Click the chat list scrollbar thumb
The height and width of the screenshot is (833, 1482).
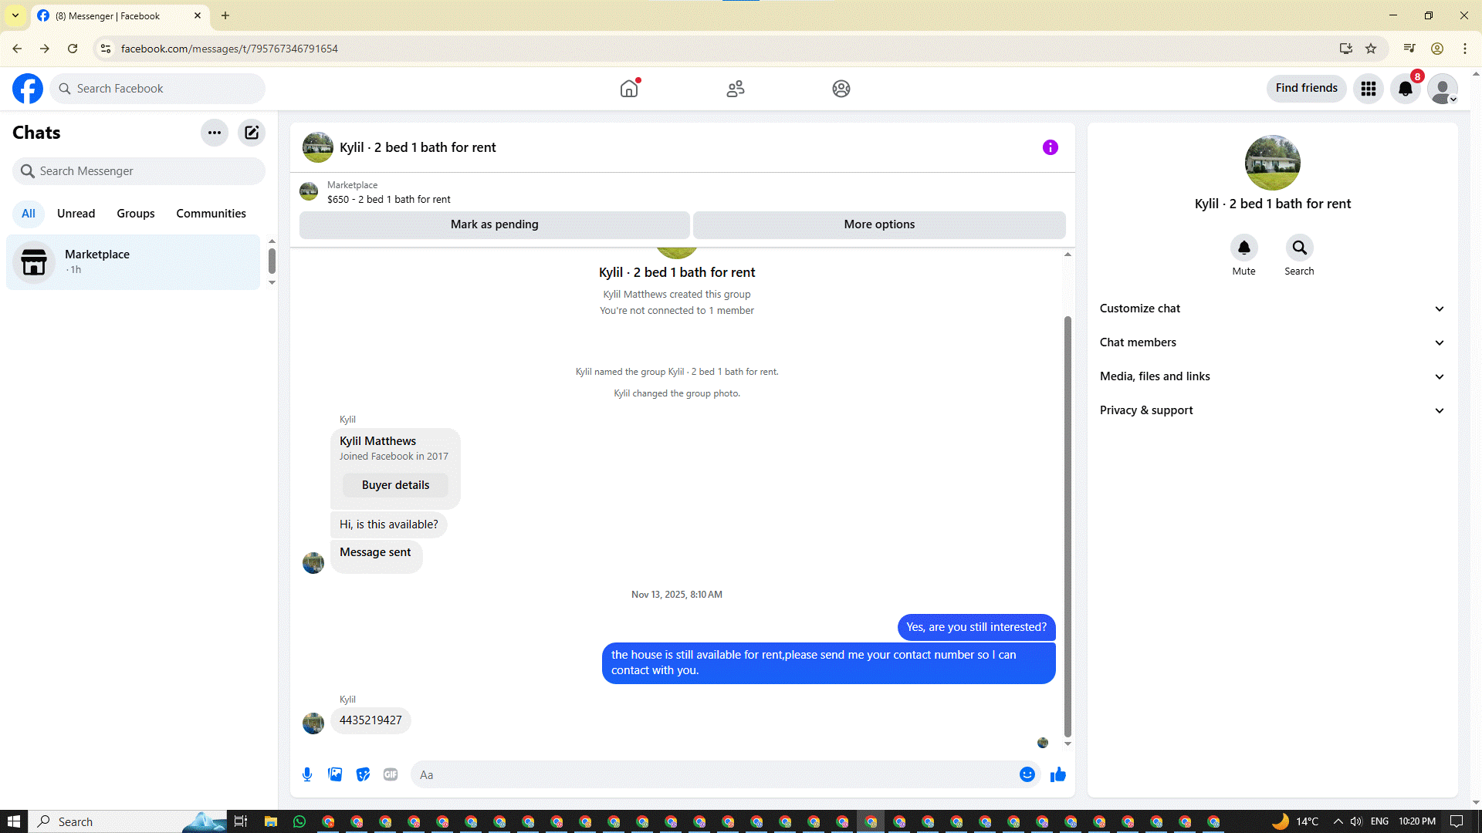point(272,261)
